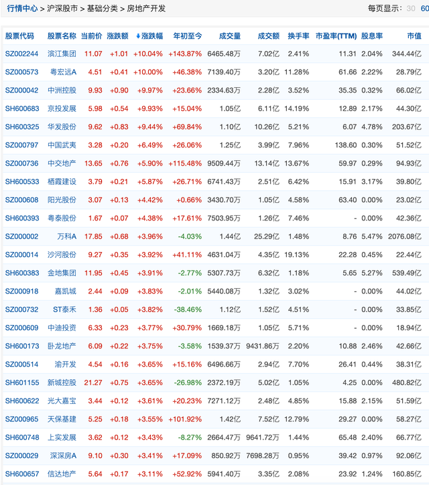This screenshot has height=485, width=429.
Task: Open the 信达地产 stock page
Action: (x=62, y=474)
